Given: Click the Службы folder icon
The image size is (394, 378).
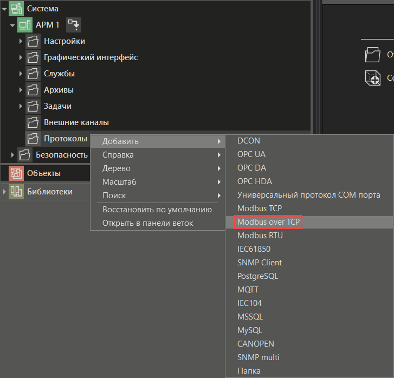Looking at the screenshot, I should [33, 74].
